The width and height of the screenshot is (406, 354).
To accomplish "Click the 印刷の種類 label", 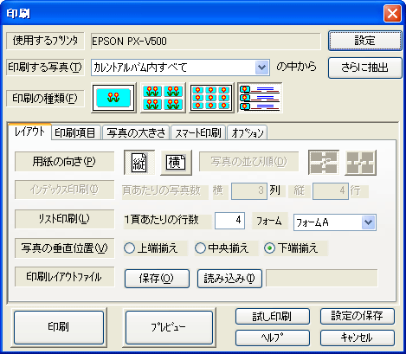I will 45,99.
